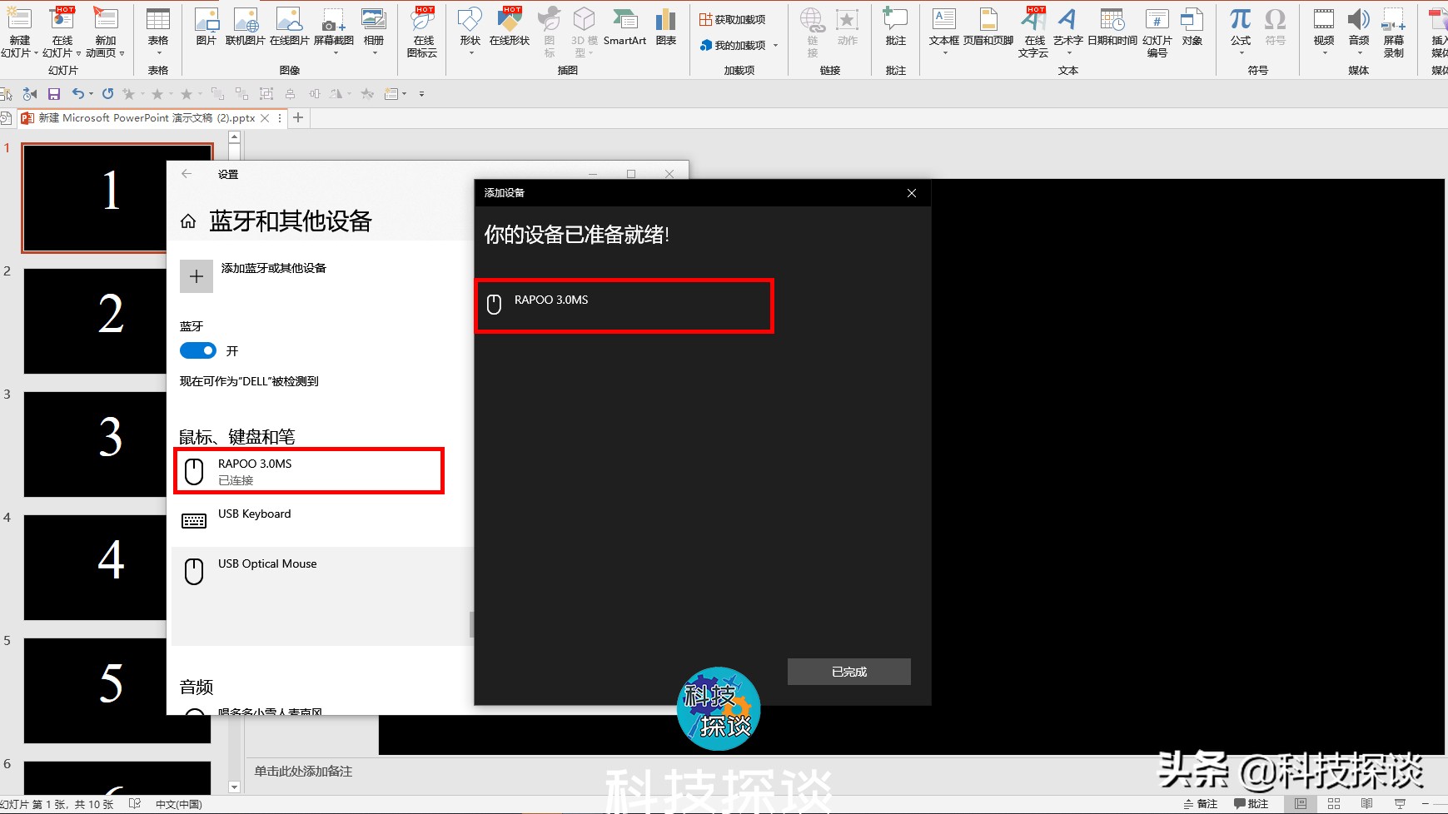Open 在线文字云 word cloud
Viewport: 1448px width, 814px height.
1034,32
